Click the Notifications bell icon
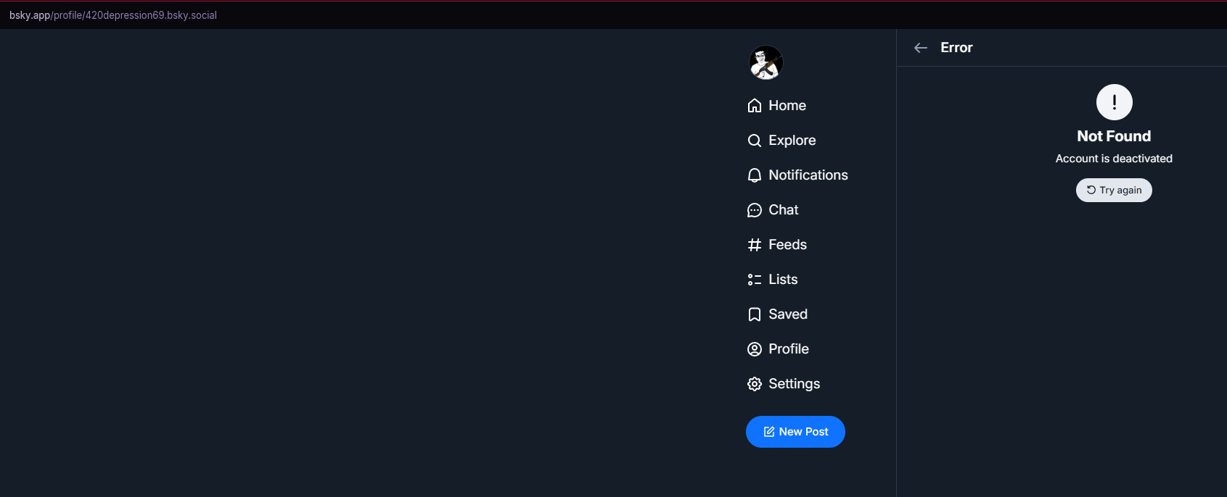The width and height of the screenshot is (1227, 497). point(755,175)
